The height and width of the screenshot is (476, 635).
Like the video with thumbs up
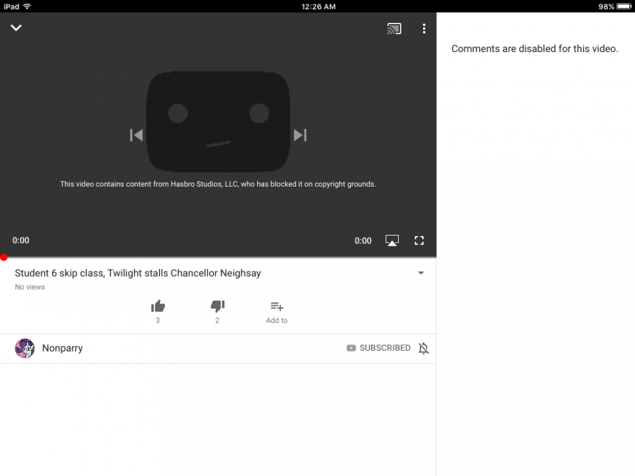[158, 307]
